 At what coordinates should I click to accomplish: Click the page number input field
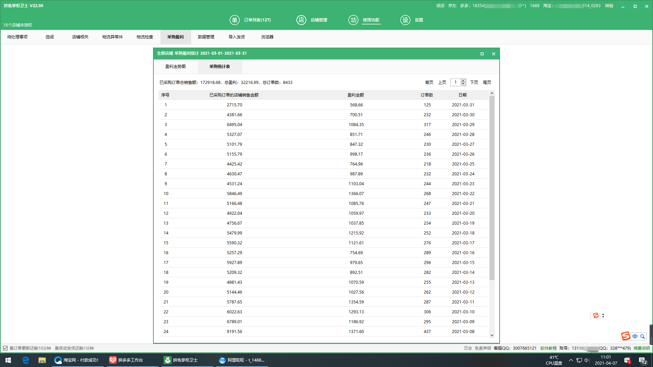pos(455,82)
